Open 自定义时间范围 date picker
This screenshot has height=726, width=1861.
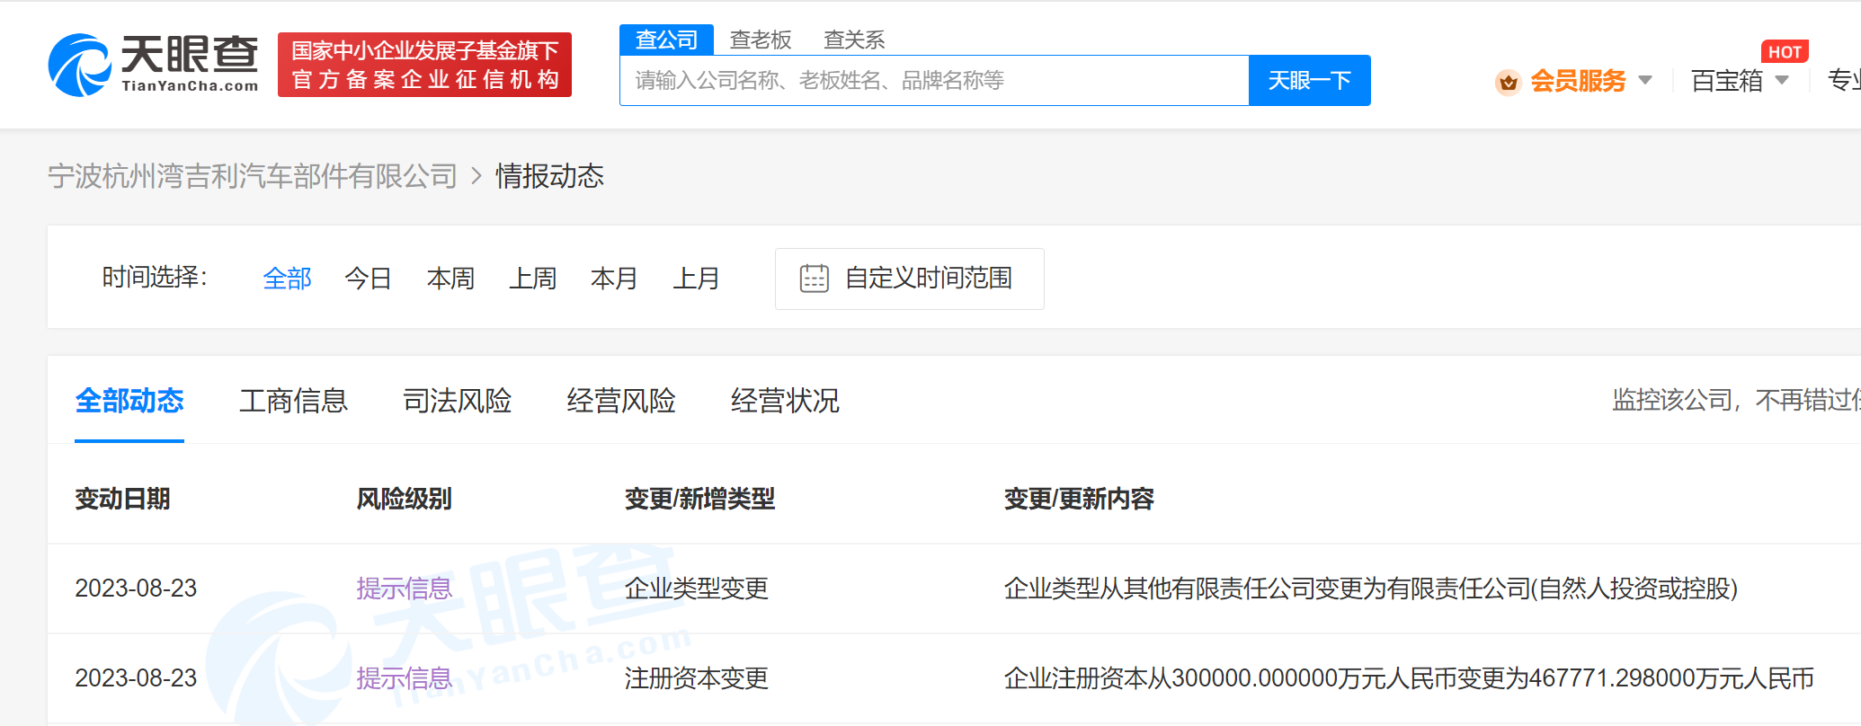928,279
